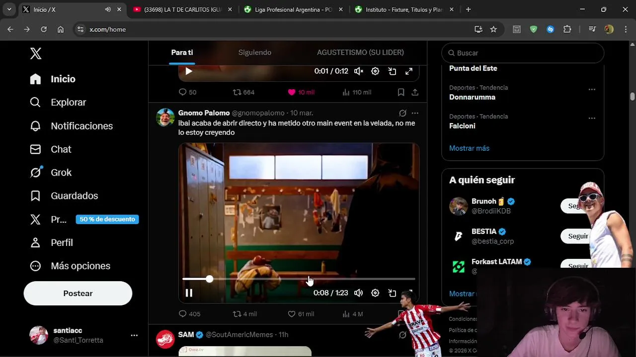The image size is (636, 357).
Task: Enable picture-in-picture on Gnomo Palomo video
Action: point(393,293)
